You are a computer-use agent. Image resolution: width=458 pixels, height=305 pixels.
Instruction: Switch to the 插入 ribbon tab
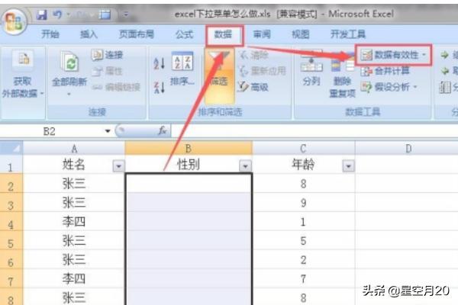tap(89, 34)
